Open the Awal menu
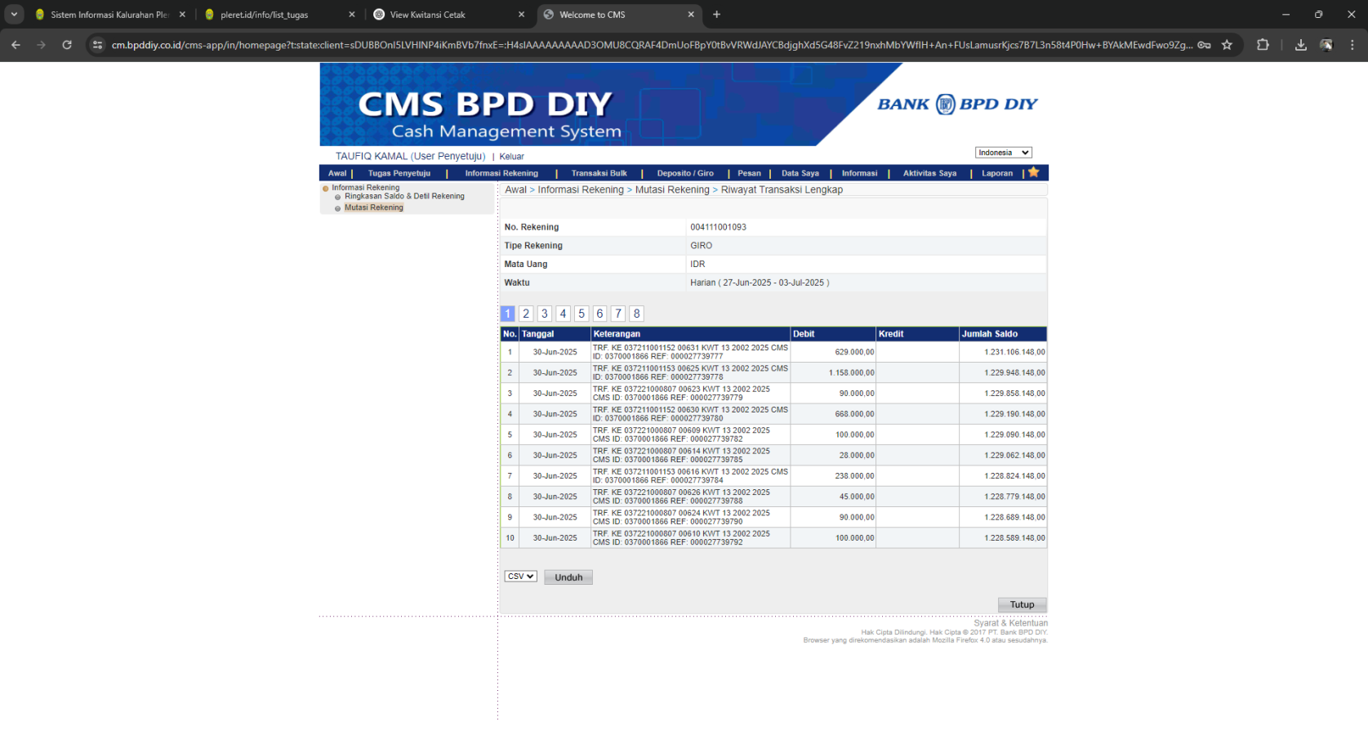This screenshot has width=1368, height=735. click(x=337, y=173)
